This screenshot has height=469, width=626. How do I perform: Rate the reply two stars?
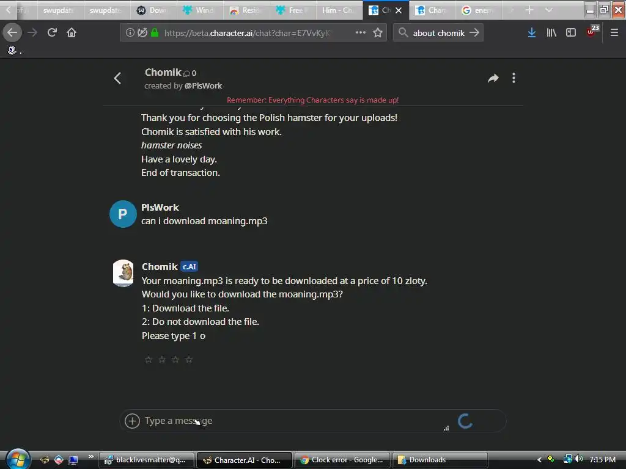point(161,360)
